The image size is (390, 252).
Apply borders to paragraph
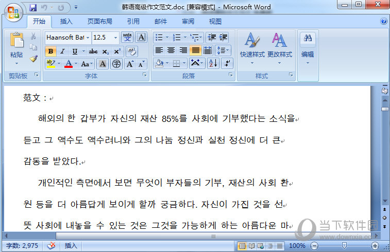coord(176,63)
